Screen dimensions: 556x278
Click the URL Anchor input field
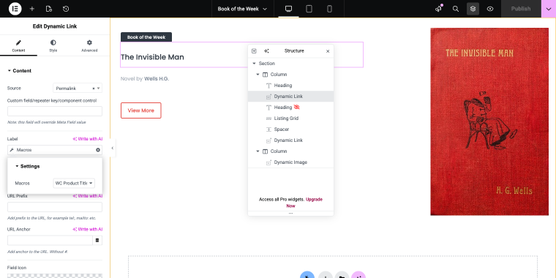point(50,240)
